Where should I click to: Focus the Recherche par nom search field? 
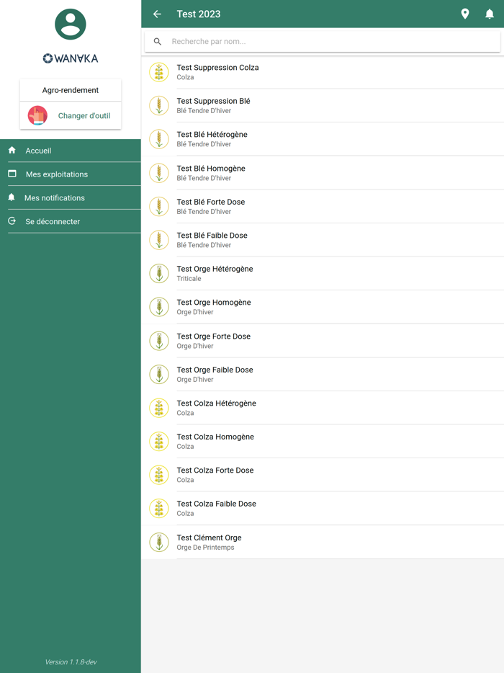pos(323,42)
